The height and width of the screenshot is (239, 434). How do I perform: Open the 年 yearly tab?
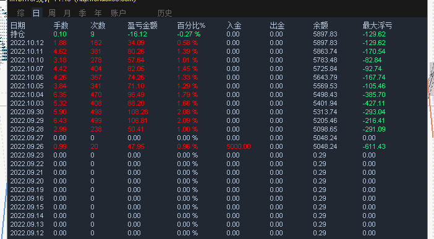coord(98,13)
